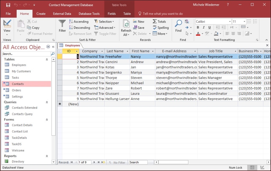Apply Italic formatting
Screen dimensions: 271x171
(x=204, y=27)
